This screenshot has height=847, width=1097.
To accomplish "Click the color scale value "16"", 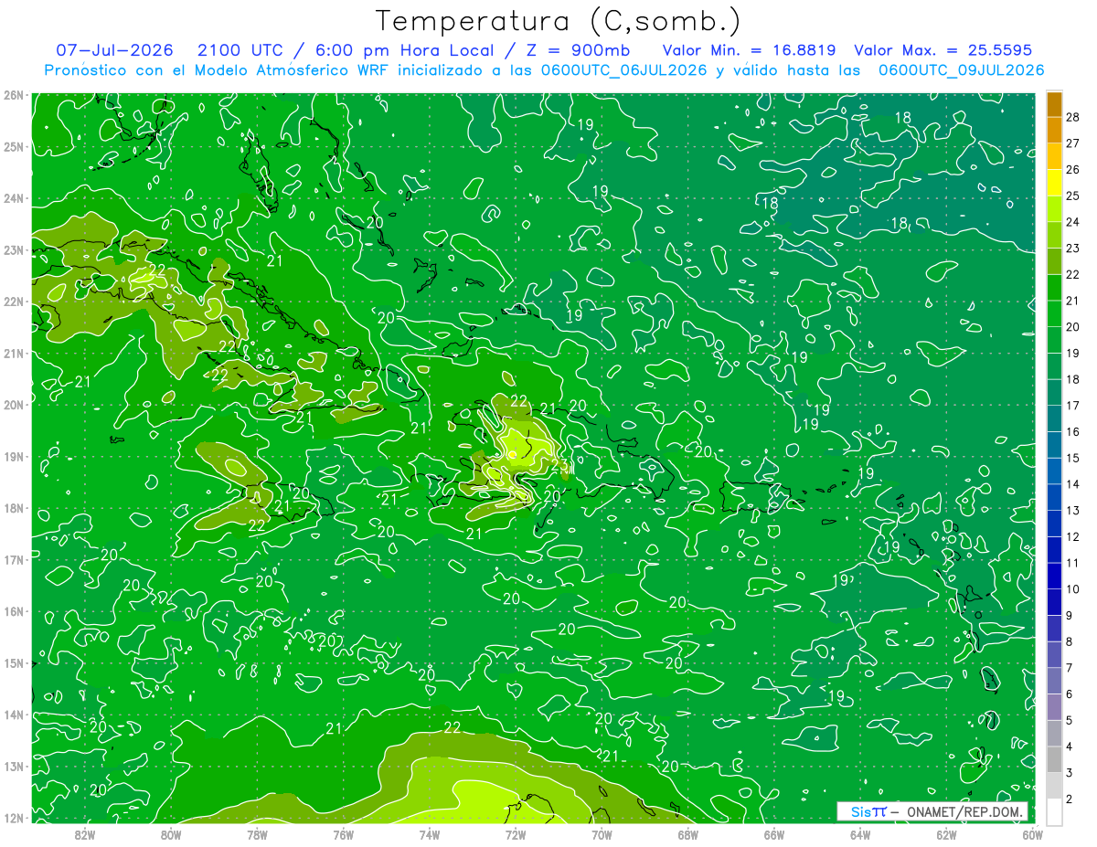I will coord(1073,431).
